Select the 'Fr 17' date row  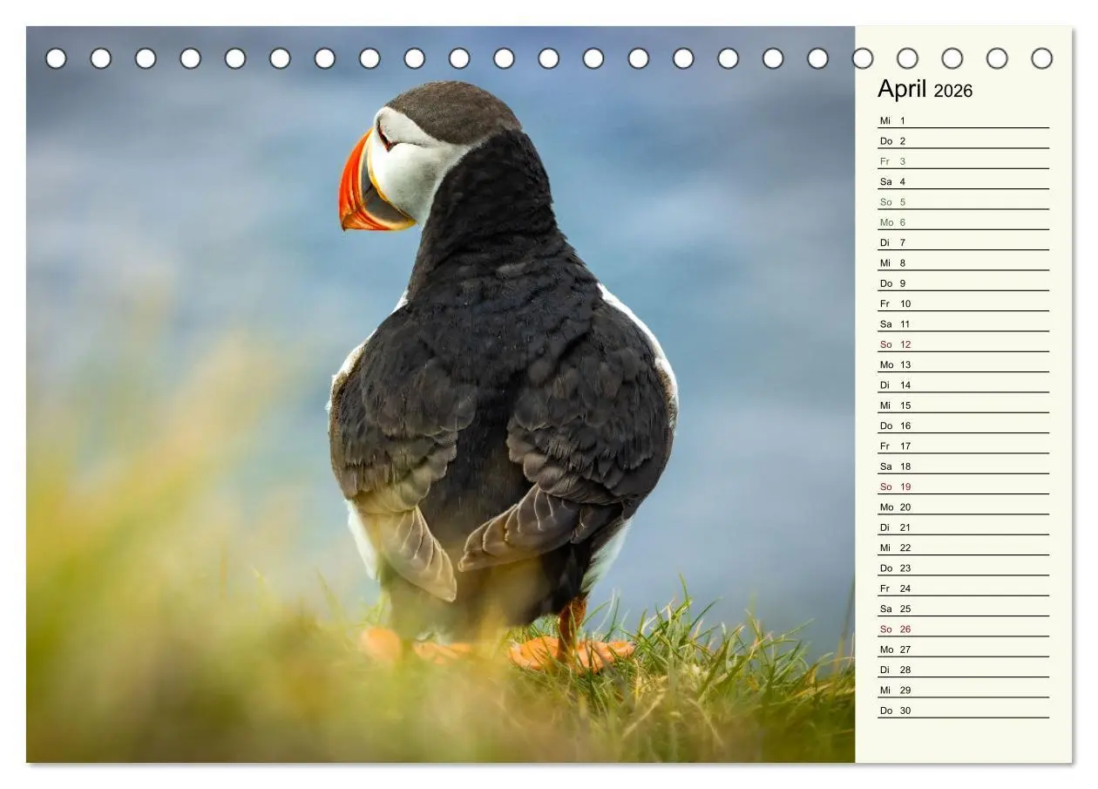click(x=963, y=446)
